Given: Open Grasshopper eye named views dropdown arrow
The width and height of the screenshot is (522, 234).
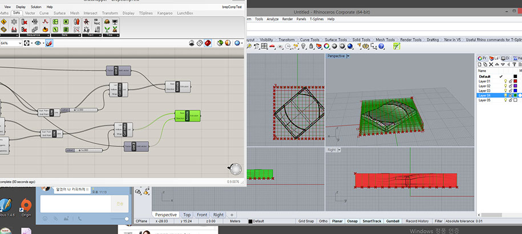Looking at the screenshot, I should (x=43, y=43).
